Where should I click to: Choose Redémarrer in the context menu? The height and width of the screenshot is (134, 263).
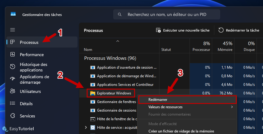[x=187, y=100]
